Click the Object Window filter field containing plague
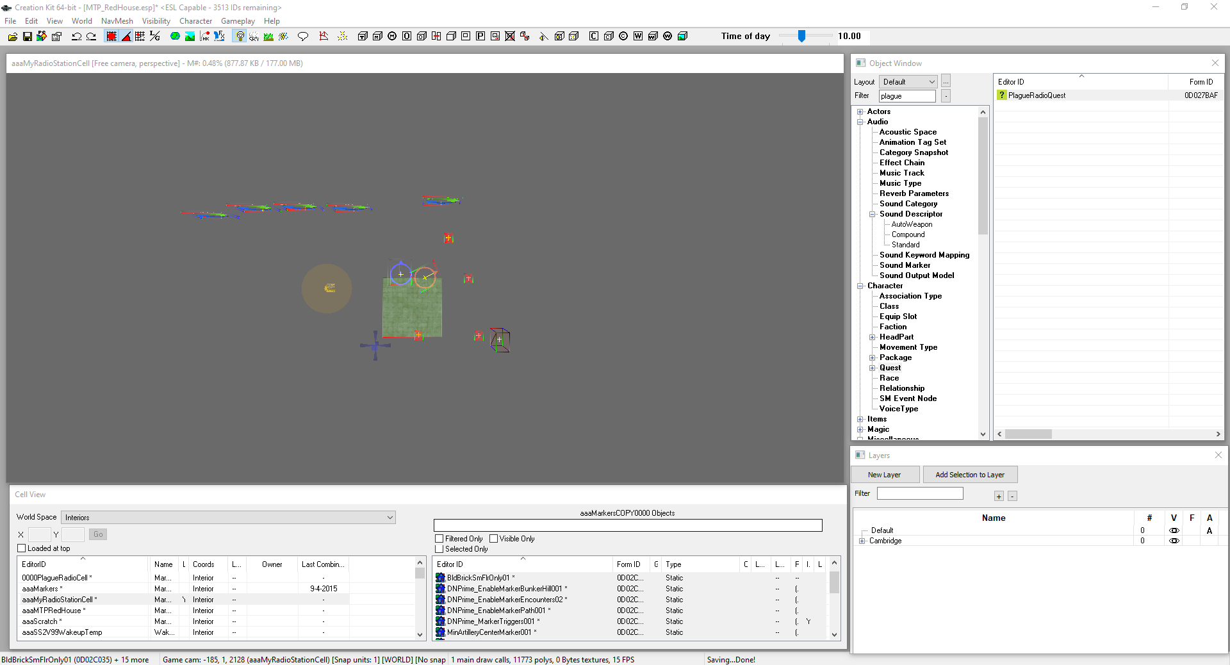Screen dimensions: 1230x665 click(x=907, y=96)
